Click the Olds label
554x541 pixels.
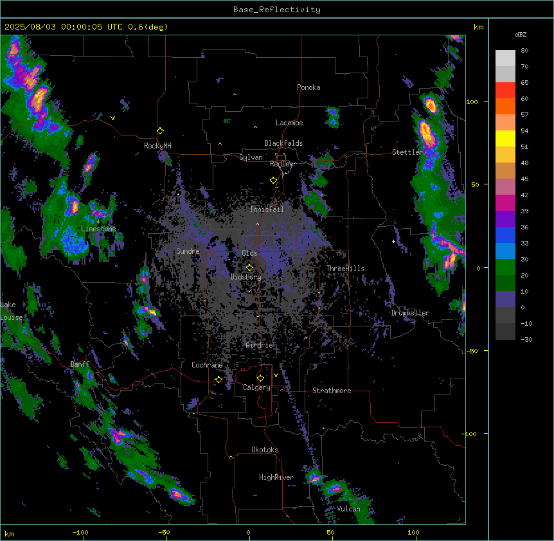tap(249, 253)
